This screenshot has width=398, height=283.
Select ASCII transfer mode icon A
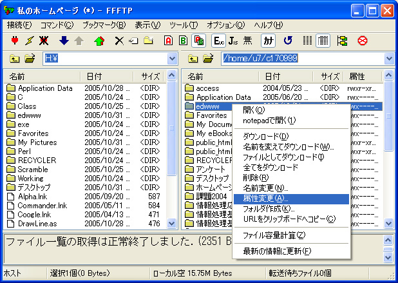pyautogui.click(x=168, y=41)
